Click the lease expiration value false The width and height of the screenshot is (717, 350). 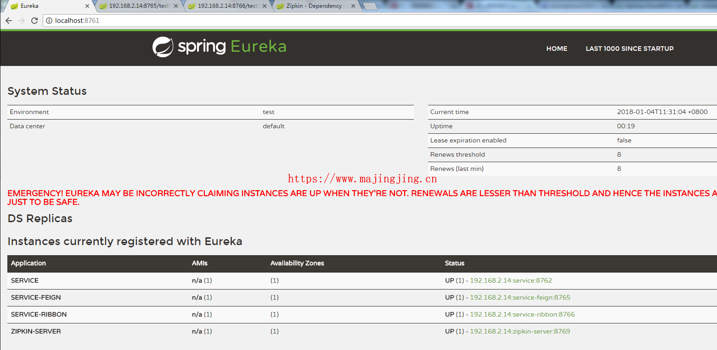point(624,141)
